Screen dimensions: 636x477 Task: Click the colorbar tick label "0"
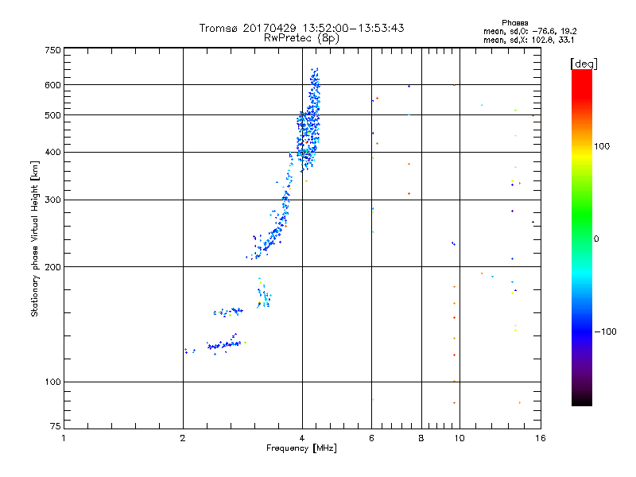pos(596,239)
